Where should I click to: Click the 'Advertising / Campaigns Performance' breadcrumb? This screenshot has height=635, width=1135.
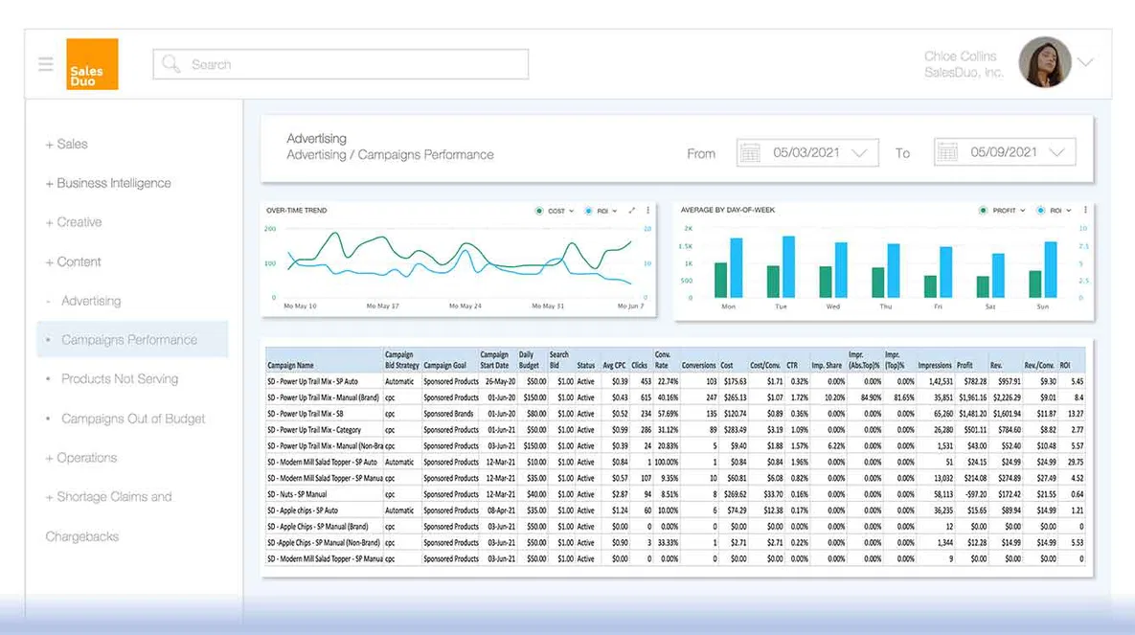click(390, 155)
